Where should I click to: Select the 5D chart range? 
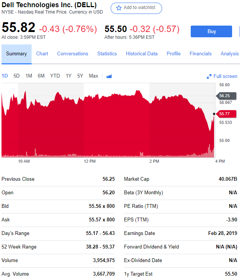(17, 76)
